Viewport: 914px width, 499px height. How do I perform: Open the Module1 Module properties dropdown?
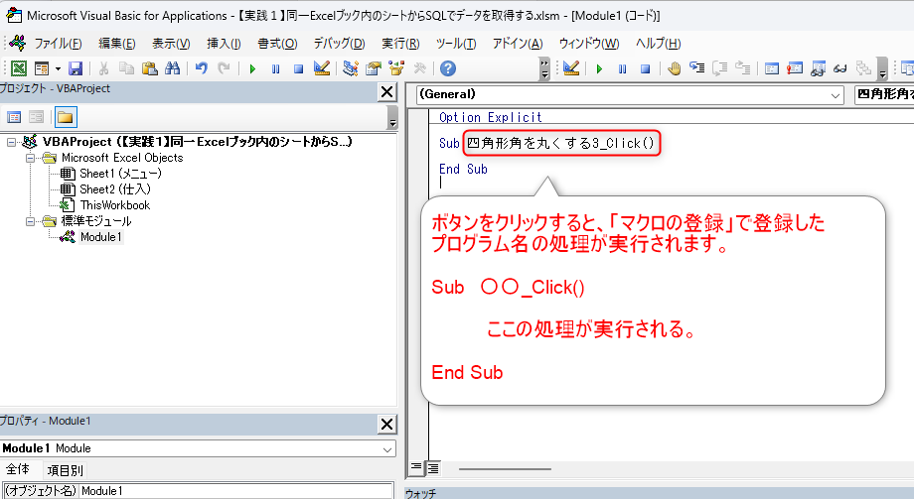tap(387, 449)
